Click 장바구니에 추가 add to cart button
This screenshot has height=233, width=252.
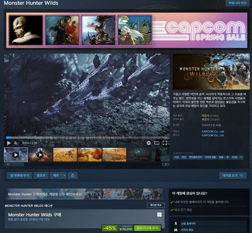[x=147, y=228]
